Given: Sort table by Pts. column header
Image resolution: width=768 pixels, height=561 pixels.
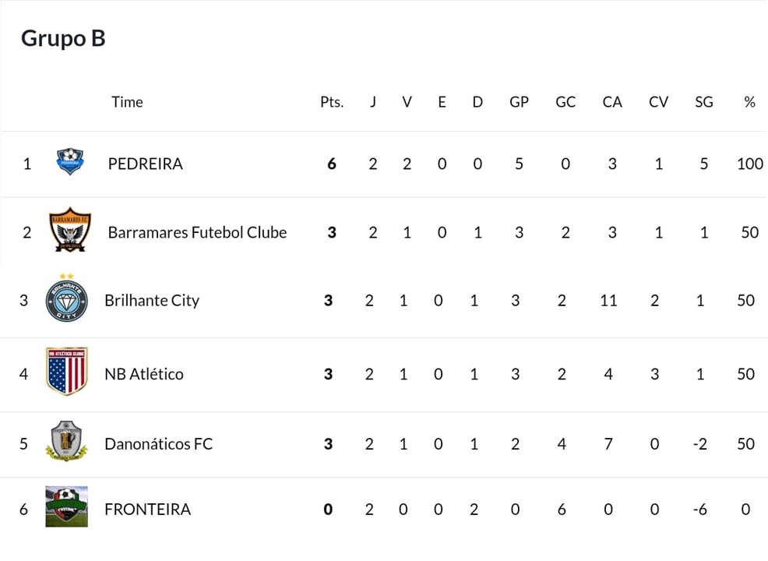Looking at the screenshot, I should tap(332, 102).
